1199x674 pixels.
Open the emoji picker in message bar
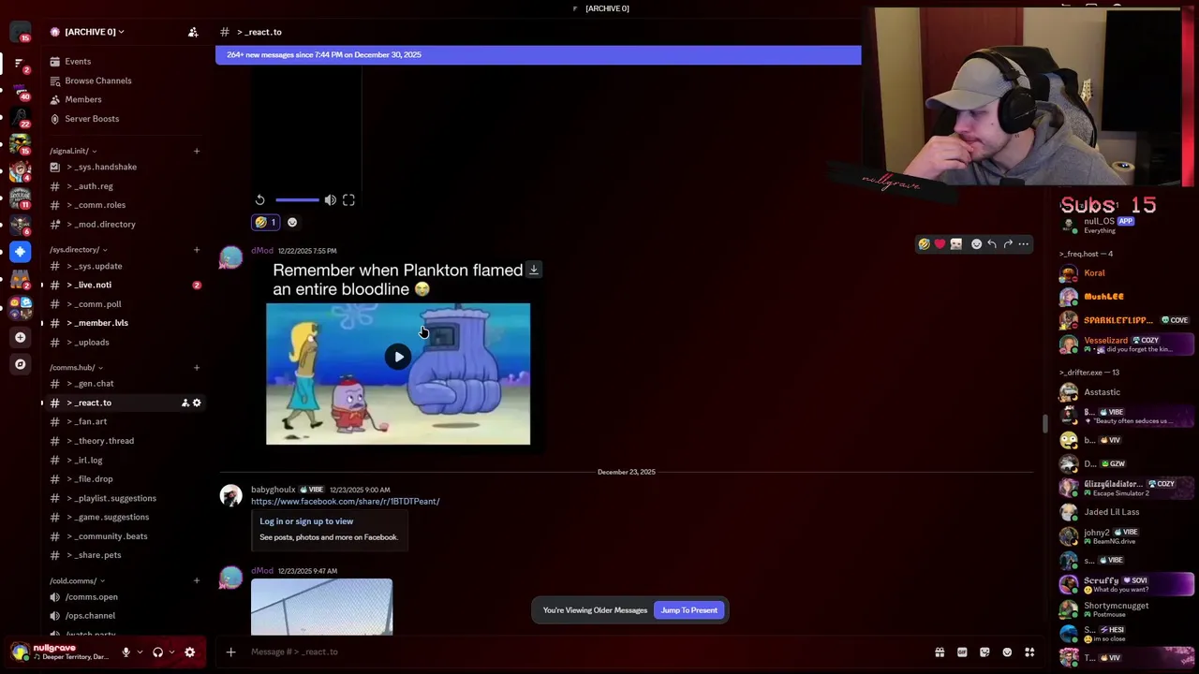1007,652
